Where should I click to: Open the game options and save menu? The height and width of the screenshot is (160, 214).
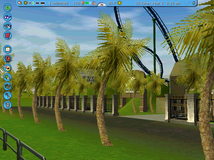pyautogui.click(x=7, y=26)
